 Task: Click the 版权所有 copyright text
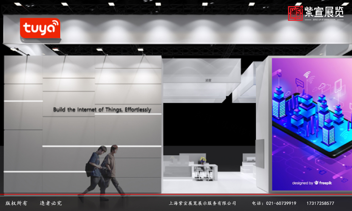pyautogui.click(x=16, y=203)
